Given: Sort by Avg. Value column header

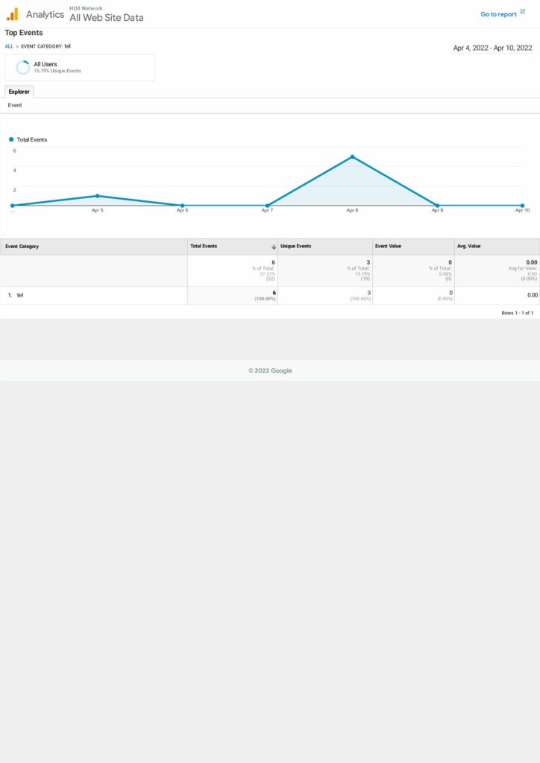Looking at the screenshot, I should [x=470, y=246].
